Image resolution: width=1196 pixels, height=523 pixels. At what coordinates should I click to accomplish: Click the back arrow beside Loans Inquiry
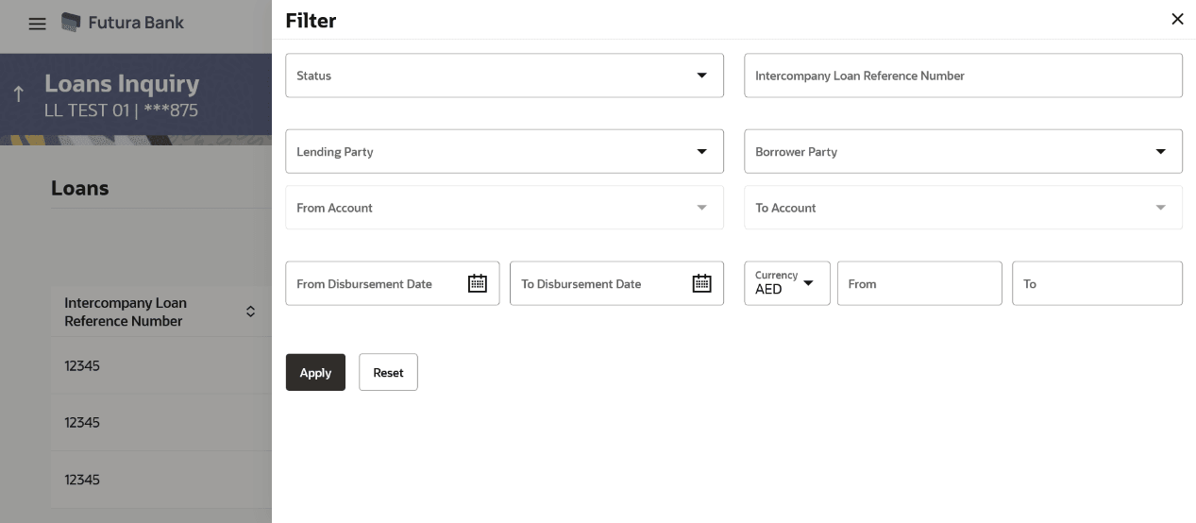[18, 93]
